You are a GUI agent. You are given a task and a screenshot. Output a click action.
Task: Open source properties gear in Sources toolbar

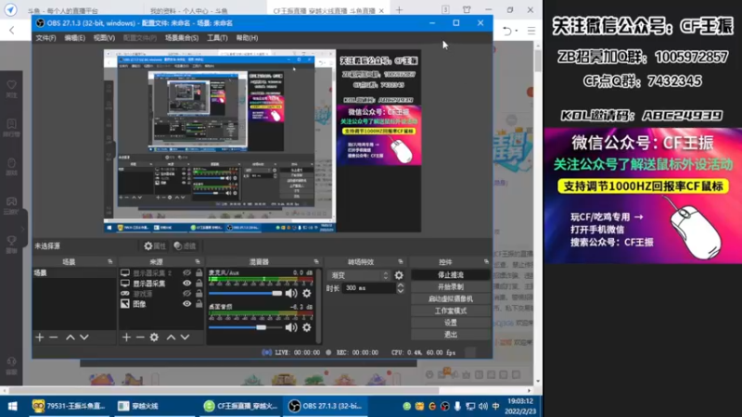tap(154, 337)
